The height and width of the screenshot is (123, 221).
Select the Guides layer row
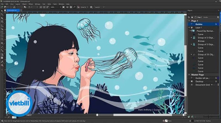point(204,24)
